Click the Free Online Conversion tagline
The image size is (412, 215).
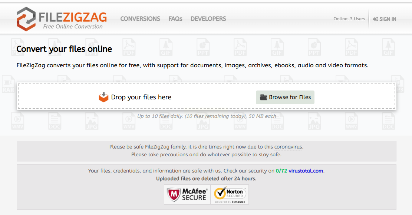pyautogui.click(x=73, y=27)
